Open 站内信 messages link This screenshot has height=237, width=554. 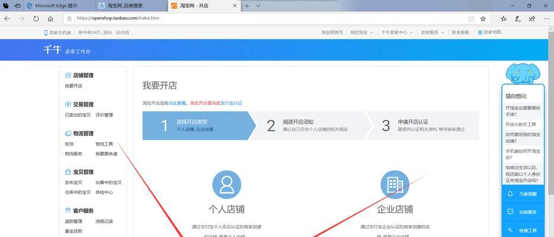tap(122, 33)
